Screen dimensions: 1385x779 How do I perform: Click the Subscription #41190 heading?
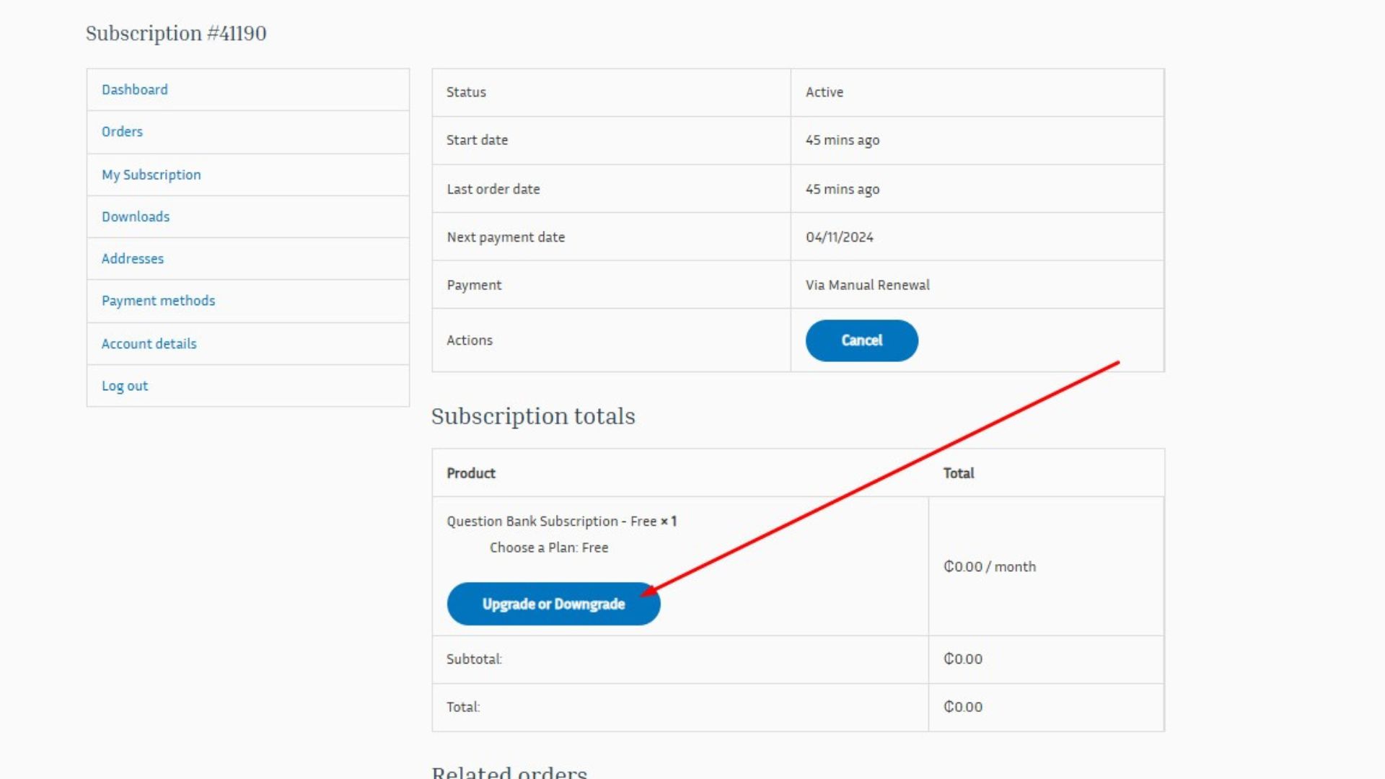176,33
